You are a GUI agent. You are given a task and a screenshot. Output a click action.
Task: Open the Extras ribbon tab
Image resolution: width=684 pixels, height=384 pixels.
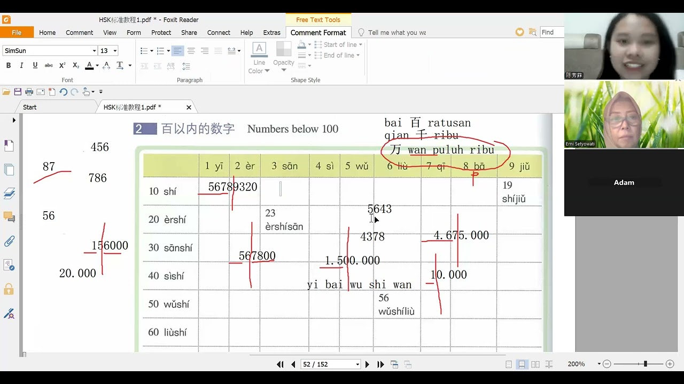(271, 33)
